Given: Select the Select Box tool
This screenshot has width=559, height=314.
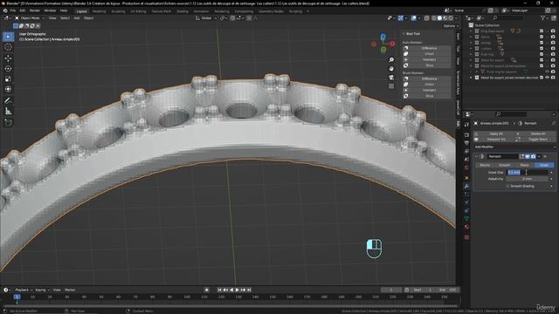Looking at the screenshot, I should click(x=8, y=37).
